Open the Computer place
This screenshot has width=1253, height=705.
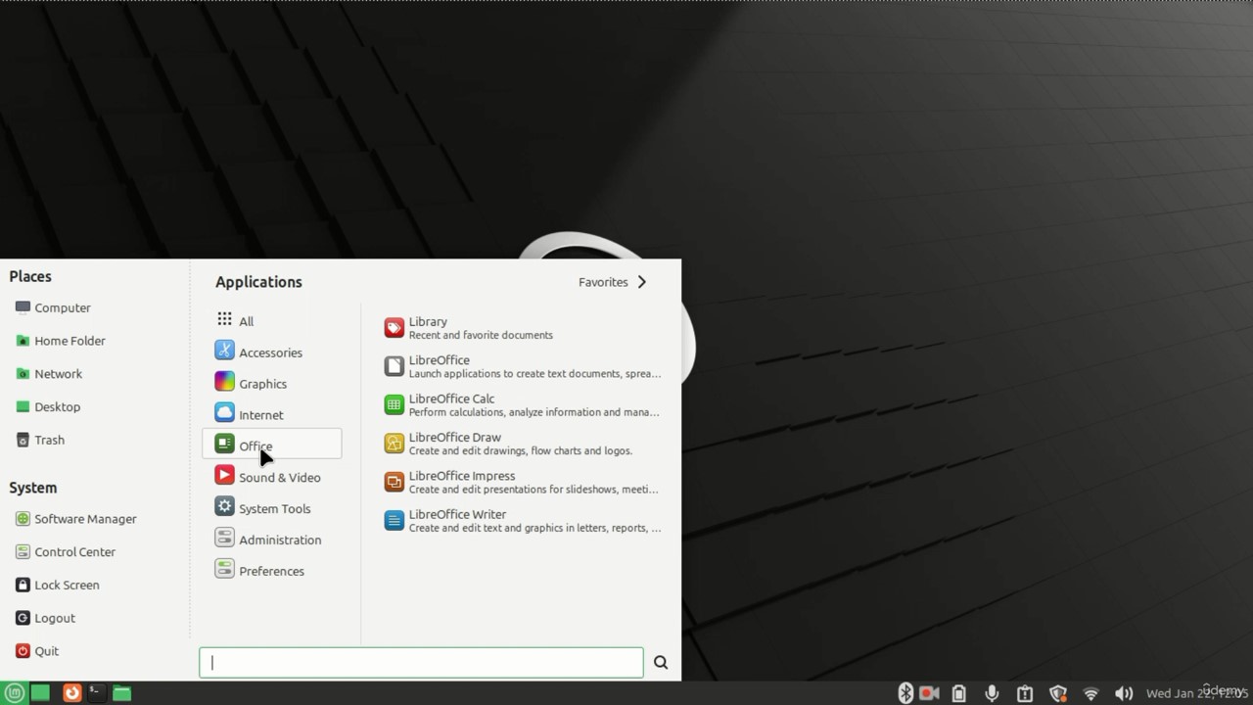[53, 307]
